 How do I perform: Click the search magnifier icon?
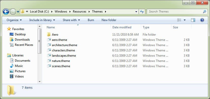204,12
